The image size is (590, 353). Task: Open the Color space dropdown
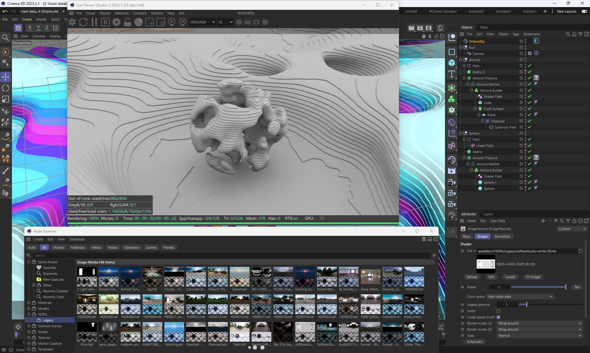tap(520, 297)
